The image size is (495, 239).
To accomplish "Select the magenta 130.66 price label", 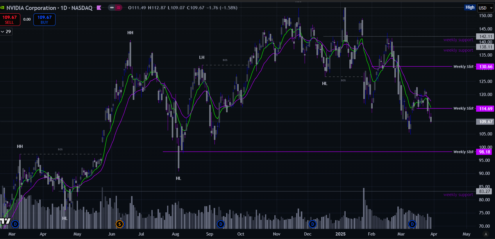I will coord(485,67).
